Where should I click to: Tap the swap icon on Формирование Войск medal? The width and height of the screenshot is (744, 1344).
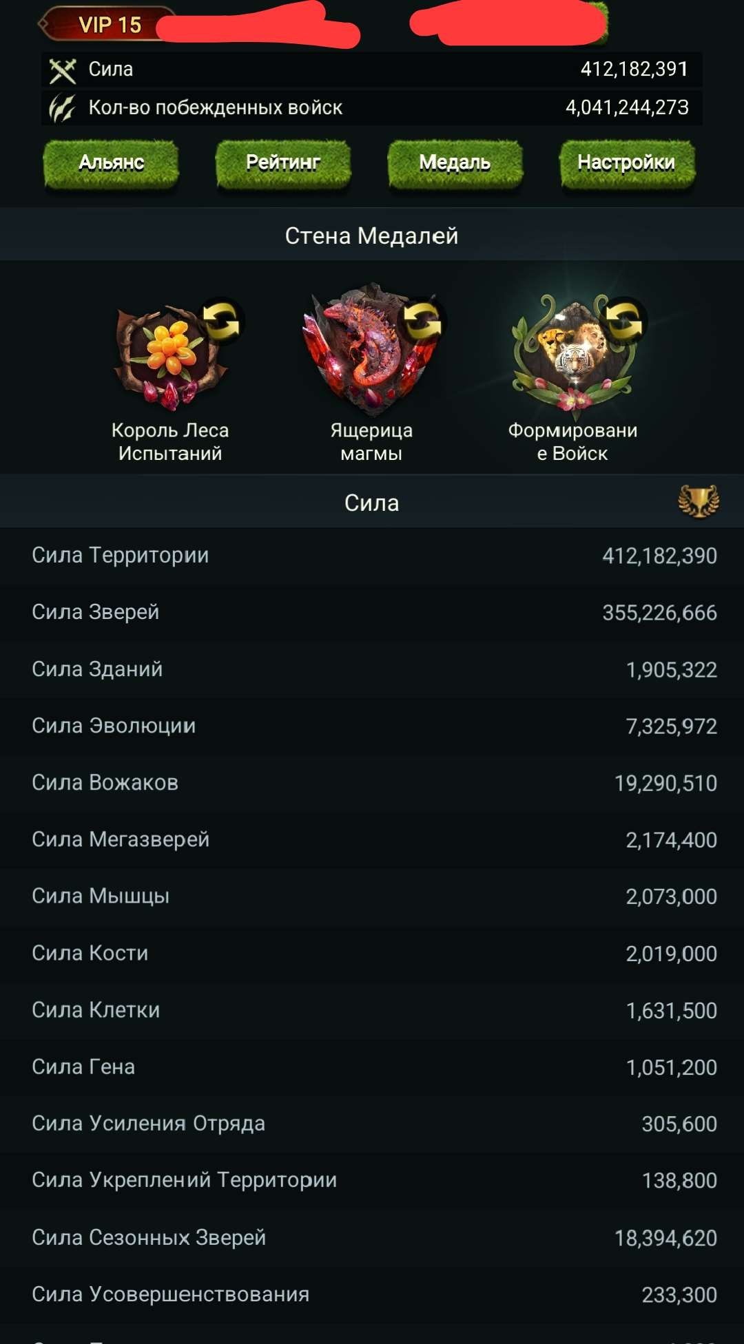(623, 321)
